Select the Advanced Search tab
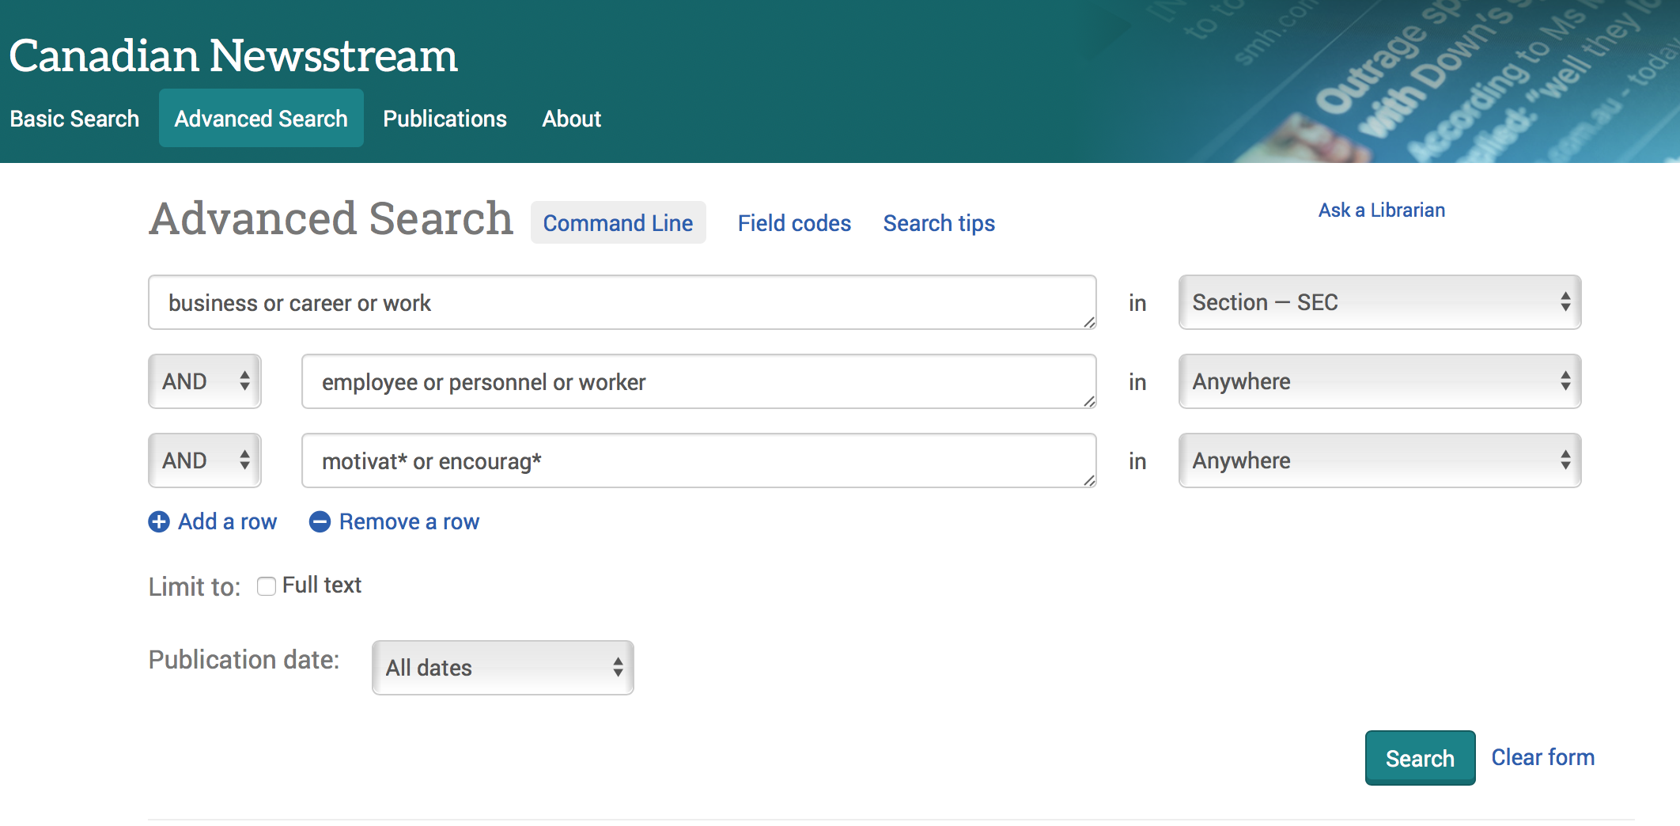The height and width of the screenshot is (826, 1680). coord(261,119)
